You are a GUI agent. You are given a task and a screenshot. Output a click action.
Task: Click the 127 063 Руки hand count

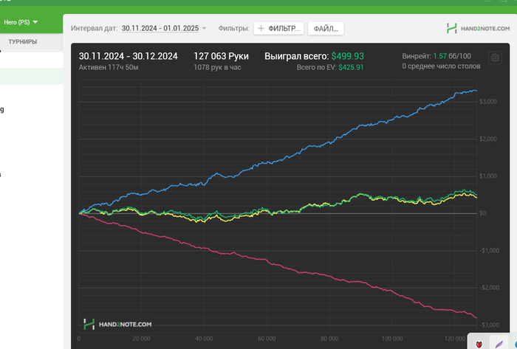click(x=221, y=56)
